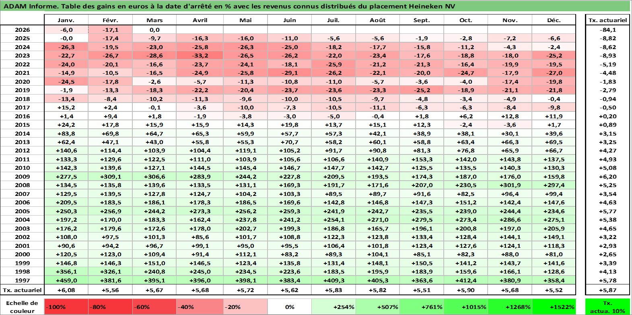The image size is (632, 315).
Task: Select the 'Avril' column header
Action: 200,20
